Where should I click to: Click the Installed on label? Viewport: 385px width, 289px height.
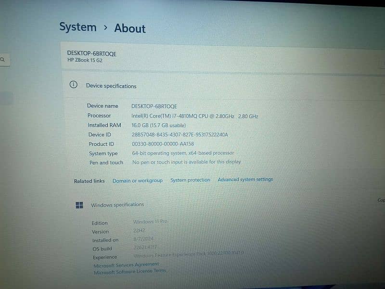tap(105, 240)
